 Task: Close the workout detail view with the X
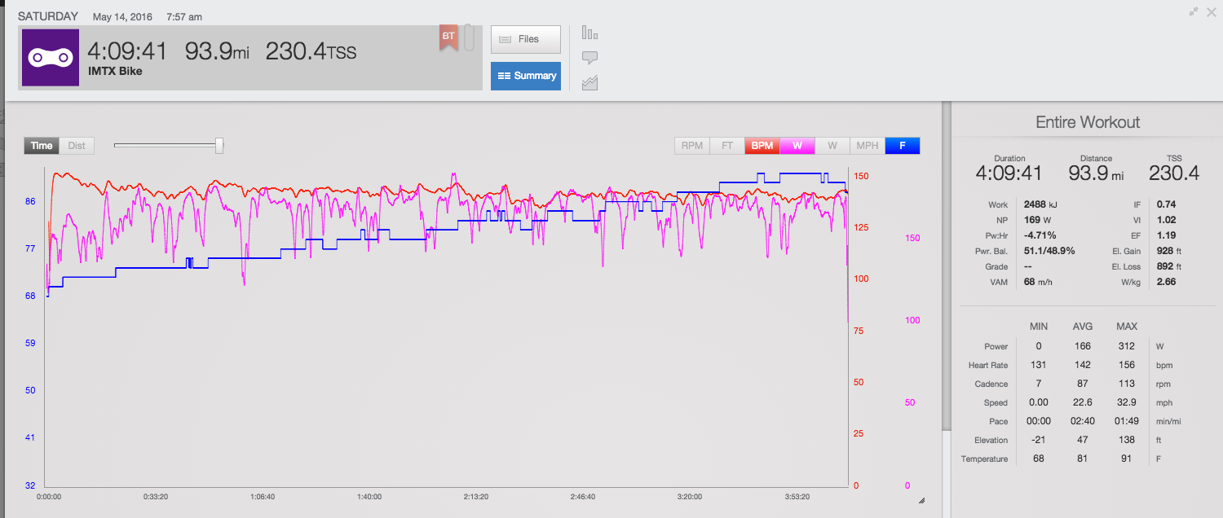point(1211,11)
